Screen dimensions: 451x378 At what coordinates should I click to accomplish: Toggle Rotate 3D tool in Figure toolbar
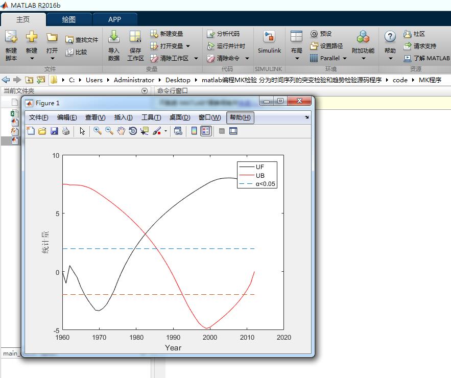(133, 131)
